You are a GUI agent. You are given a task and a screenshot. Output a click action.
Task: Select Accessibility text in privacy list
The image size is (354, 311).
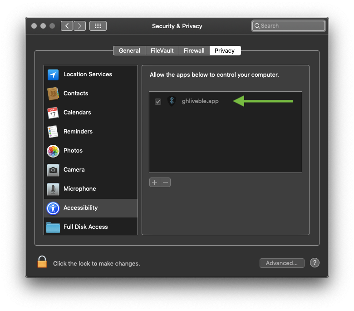click(x=81, y=208)
